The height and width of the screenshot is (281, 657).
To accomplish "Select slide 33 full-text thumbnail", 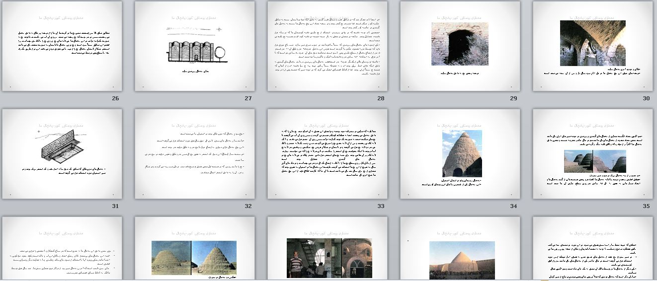I will click(328, 154).
